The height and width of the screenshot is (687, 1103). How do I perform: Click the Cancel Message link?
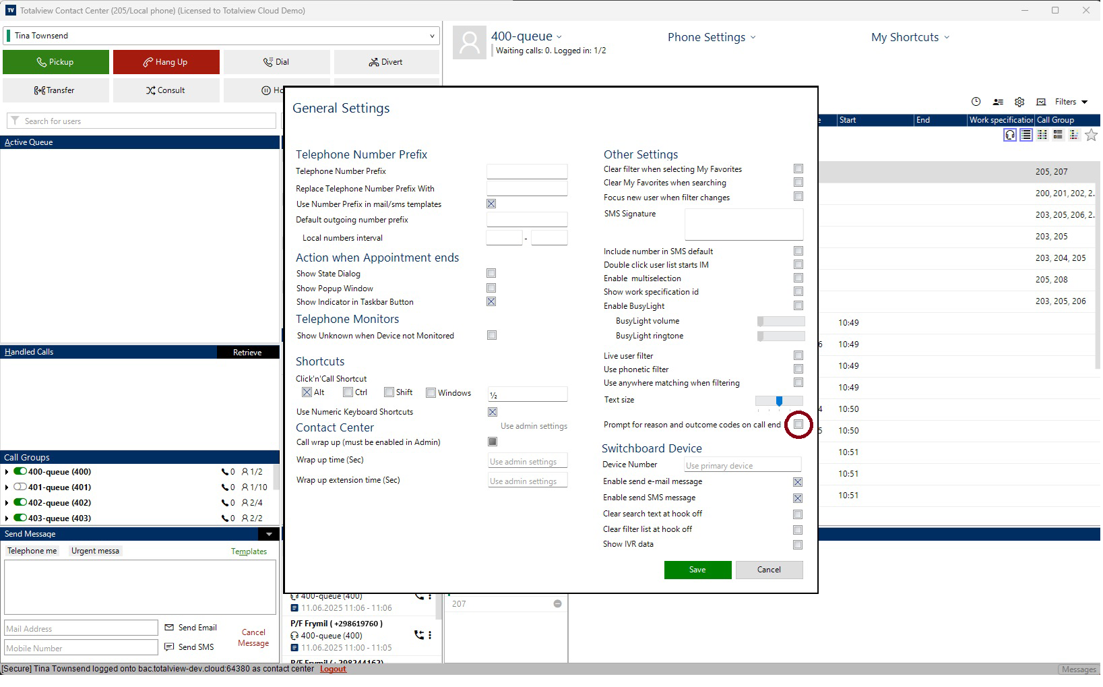[x=253, y=638]
